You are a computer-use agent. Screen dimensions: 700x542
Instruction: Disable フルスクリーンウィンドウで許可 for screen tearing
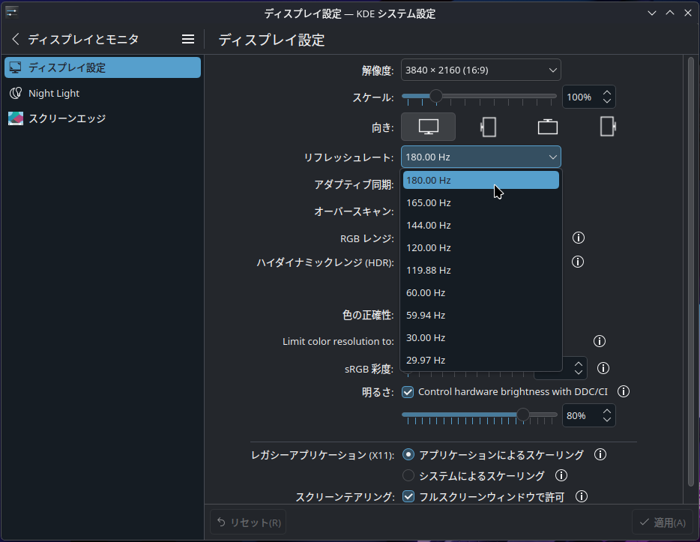click(407, 496)
